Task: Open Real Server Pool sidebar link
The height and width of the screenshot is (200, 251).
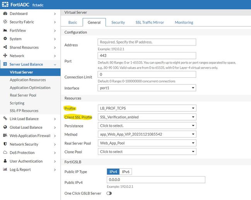Action: pyautogui.click(x=23, y=95)
